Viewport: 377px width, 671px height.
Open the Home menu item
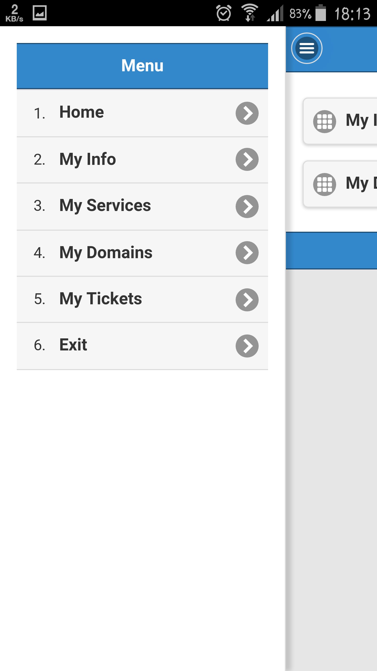[82, 113]
